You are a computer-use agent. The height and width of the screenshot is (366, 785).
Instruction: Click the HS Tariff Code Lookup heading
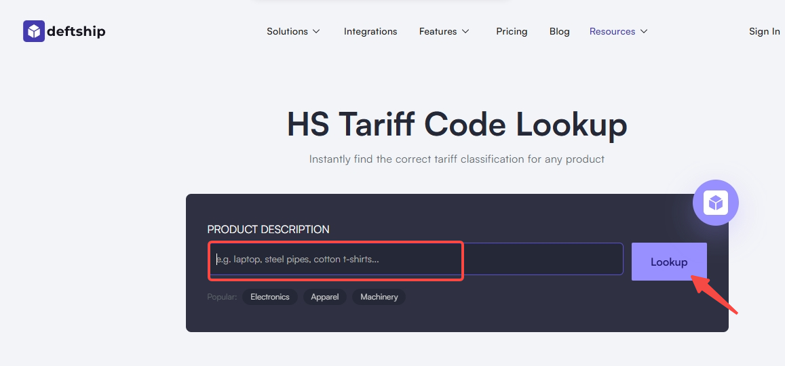(457, 125)
